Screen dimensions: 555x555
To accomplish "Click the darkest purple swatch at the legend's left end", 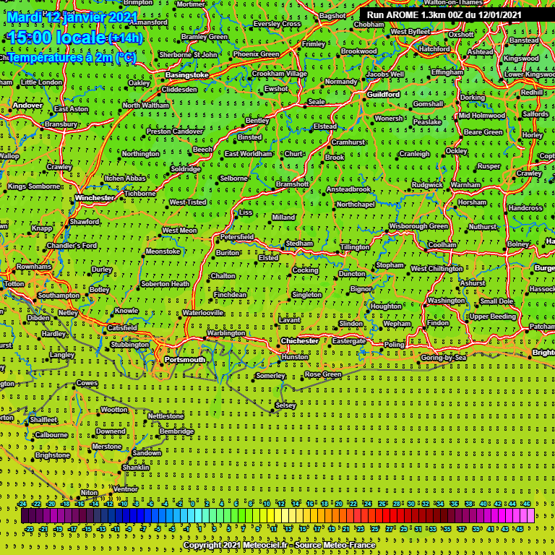I will click(25, 516).
